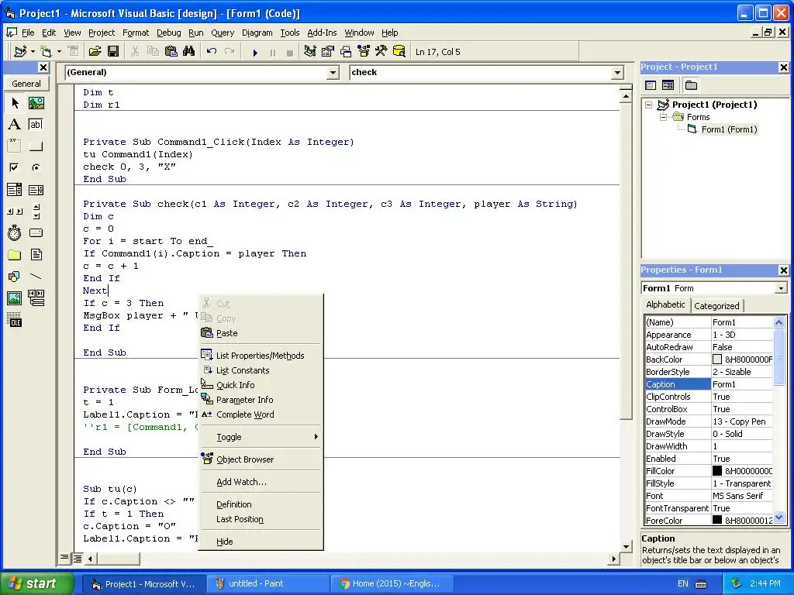Select the OptionButton control tool
The width and height of the screenshot is (794, 595).
tap(36, 167)
